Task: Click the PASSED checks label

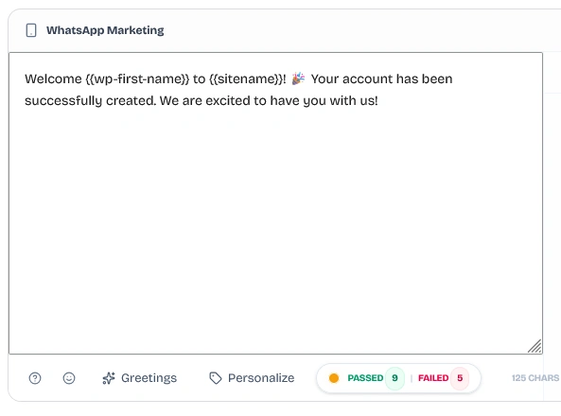Action: [365, 378]
